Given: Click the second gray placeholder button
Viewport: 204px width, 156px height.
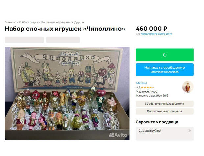Looking at the screenshot, I should 63,40.
